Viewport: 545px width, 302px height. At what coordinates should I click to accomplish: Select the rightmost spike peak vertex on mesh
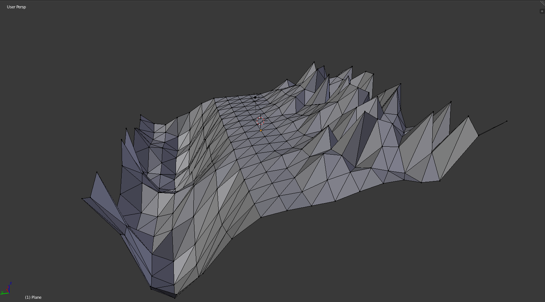coord(469,116)
